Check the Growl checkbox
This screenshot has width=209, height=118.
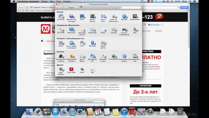click(84, 70)
